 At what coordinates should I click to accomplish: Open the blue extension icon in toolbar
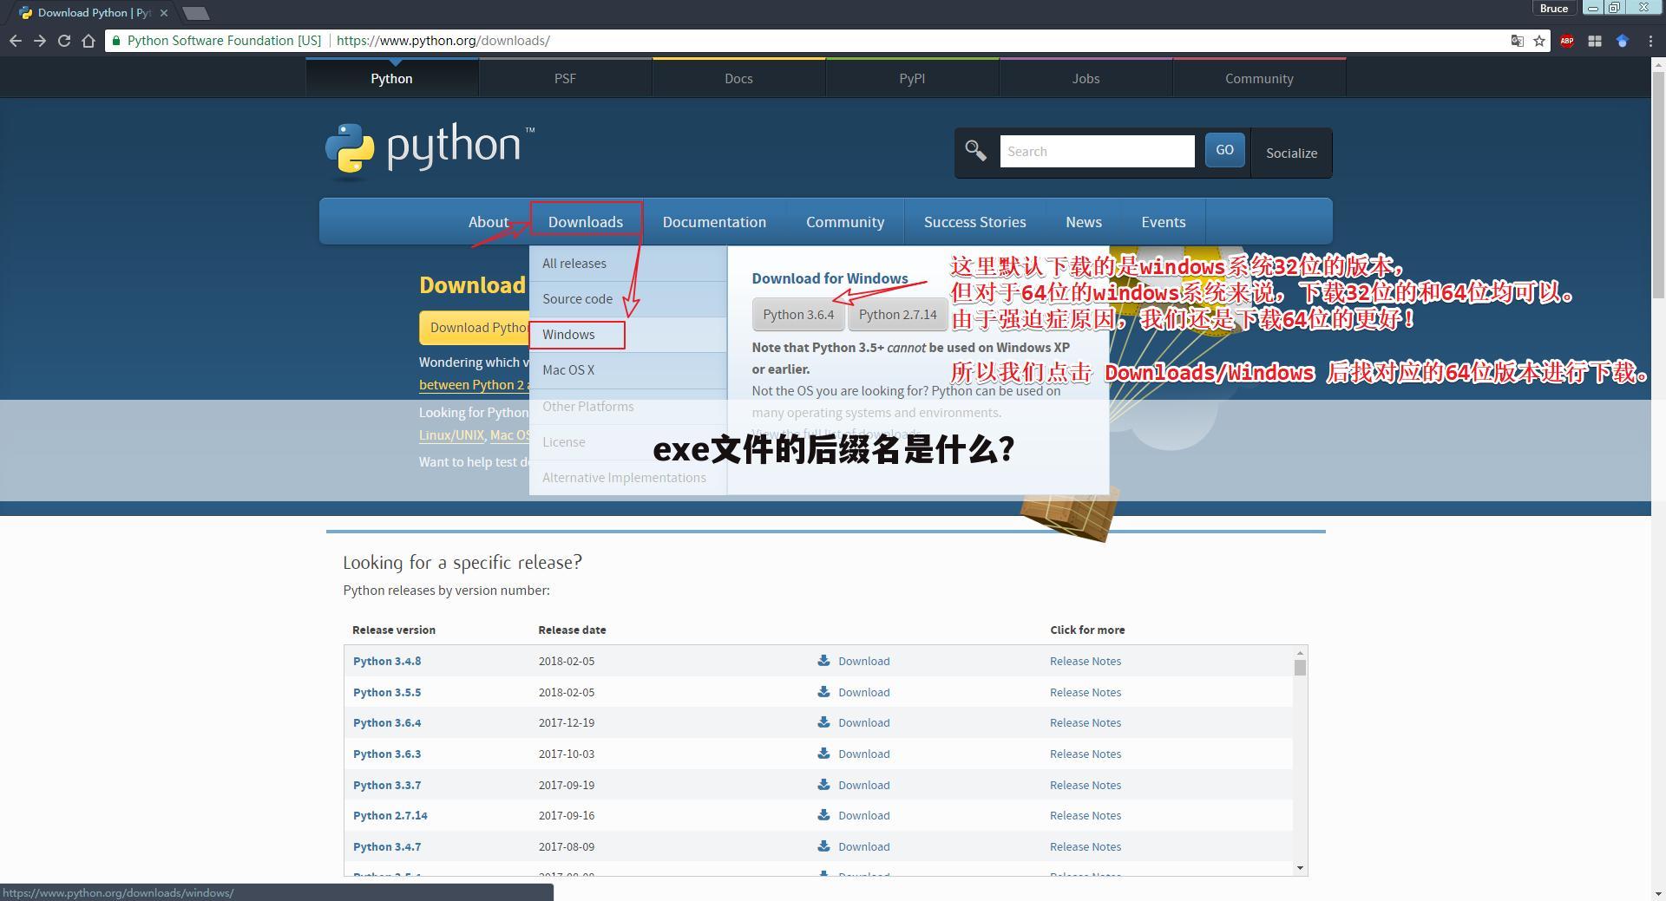pos(1623,41)
